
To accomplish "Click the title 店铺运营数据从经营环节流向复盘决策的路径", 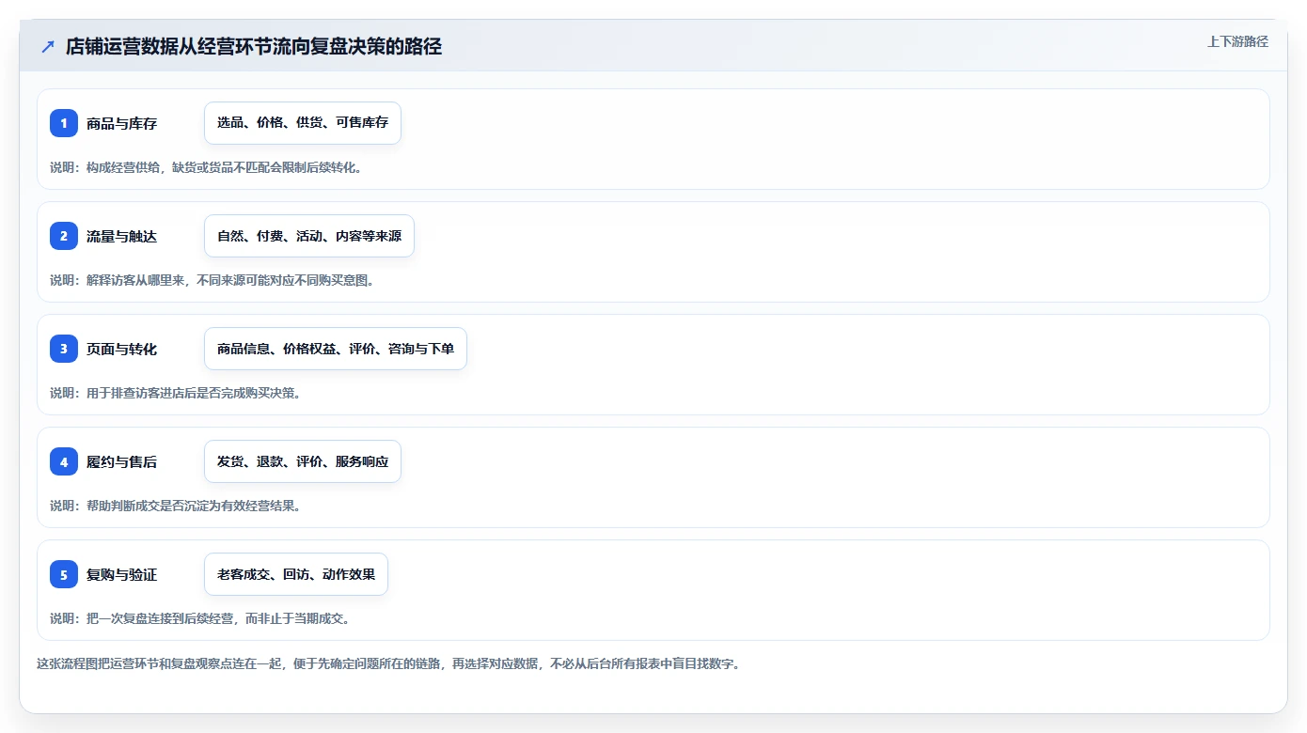I will coord(254,46).
